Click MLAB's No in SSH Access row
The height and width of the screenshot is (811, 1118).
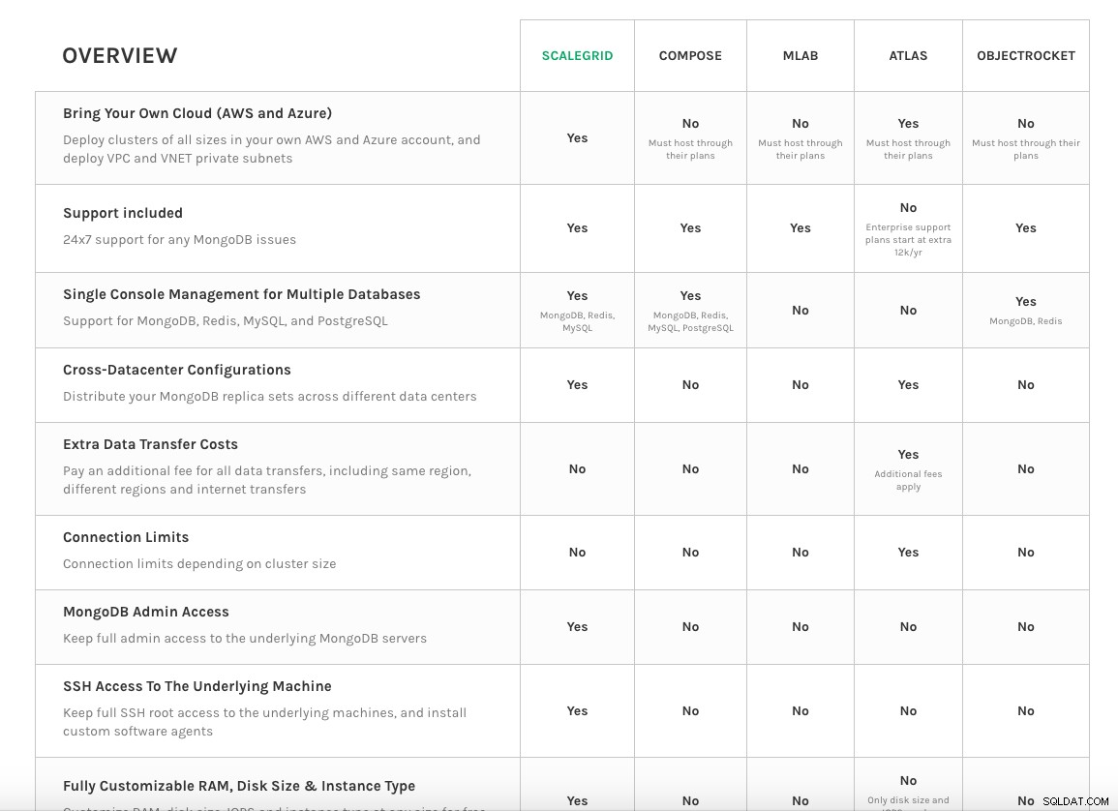[801, 711]
